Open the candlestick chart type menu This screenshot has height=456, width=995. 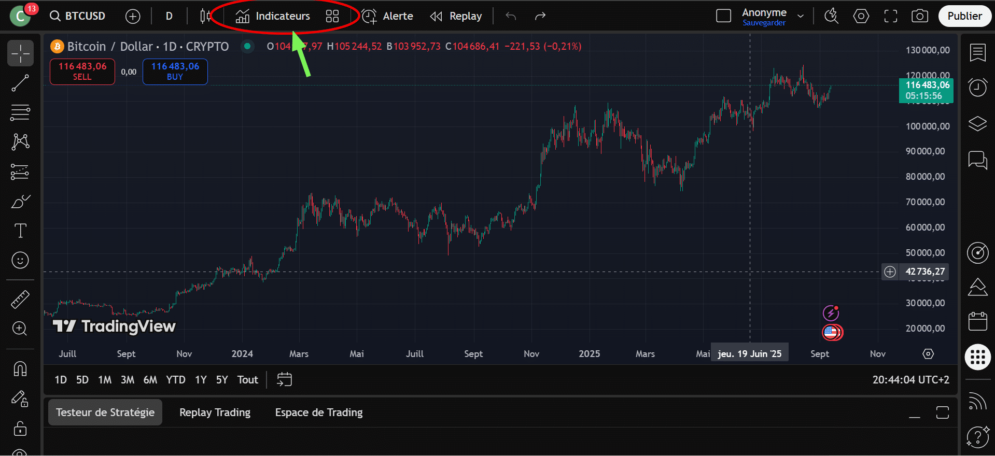[205, 16]
